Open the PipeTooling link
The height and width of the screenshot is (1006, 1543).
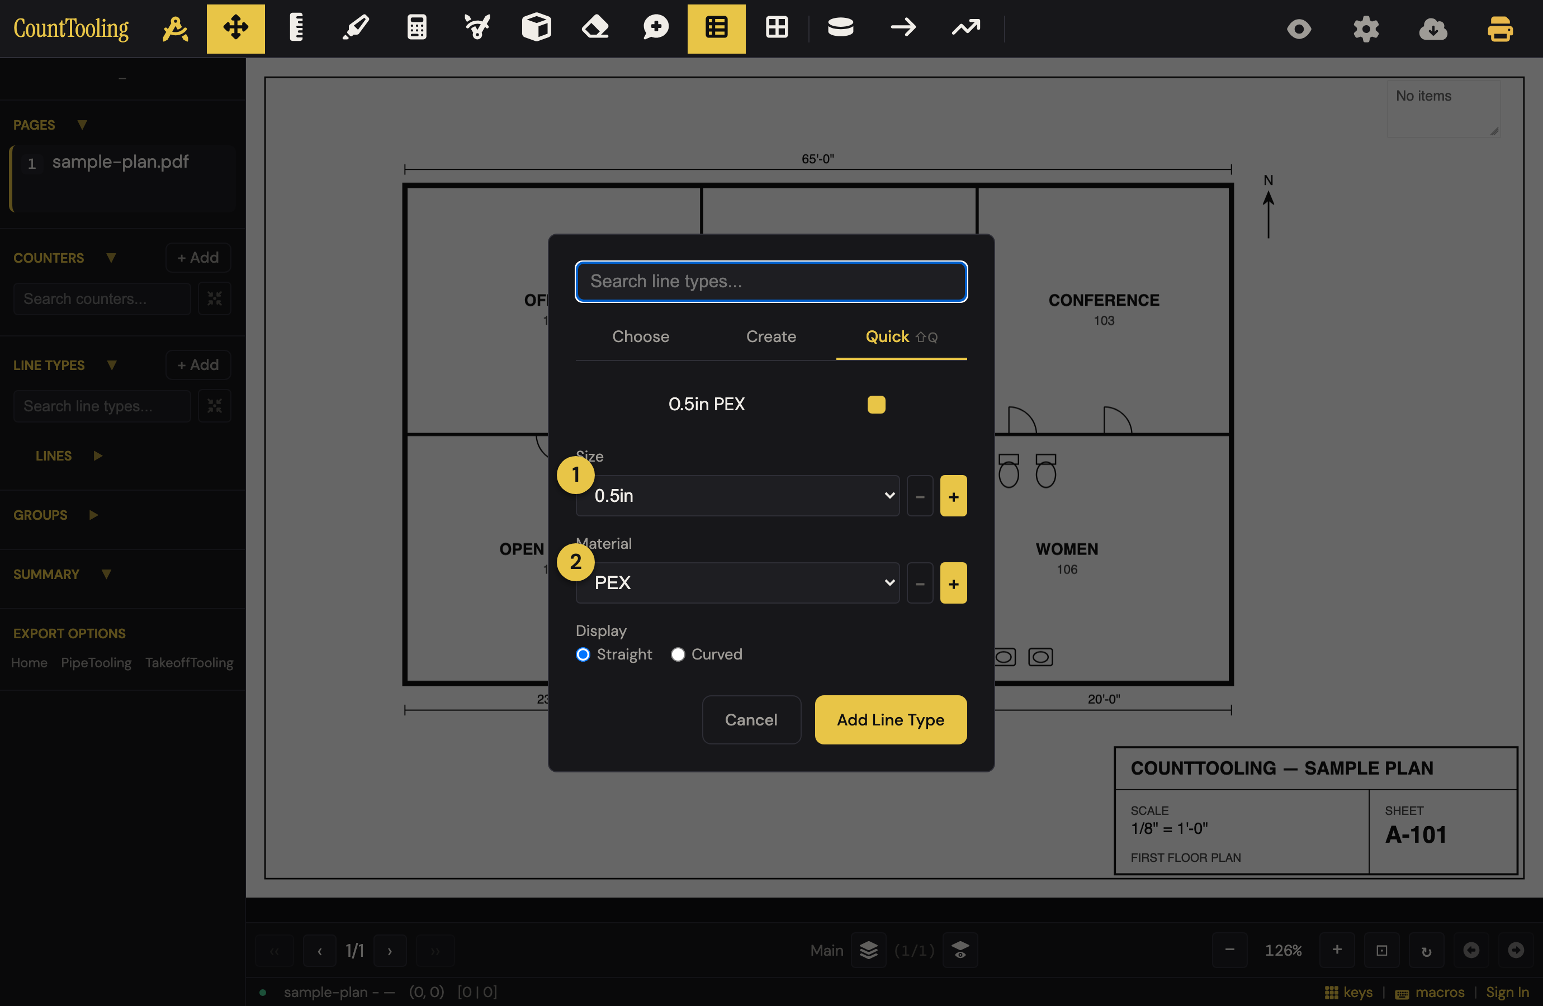click(x=96, y=662)
